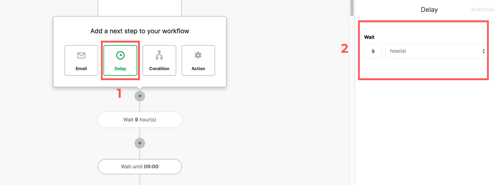Choose the Delay step option
Viewport: 494px width, 185px height.
click(120, 60)
